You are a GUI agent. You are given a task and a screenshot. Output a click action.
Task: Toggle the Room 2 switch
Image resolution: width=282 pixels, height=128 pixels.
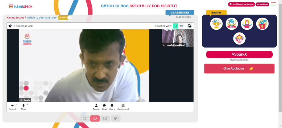65,18
